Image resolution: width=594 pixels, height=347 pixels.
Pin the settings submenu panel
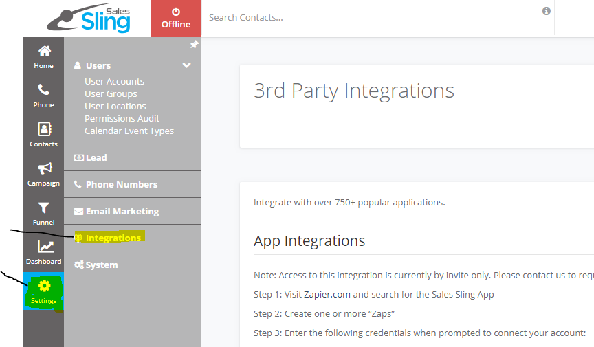coord(194,45)
